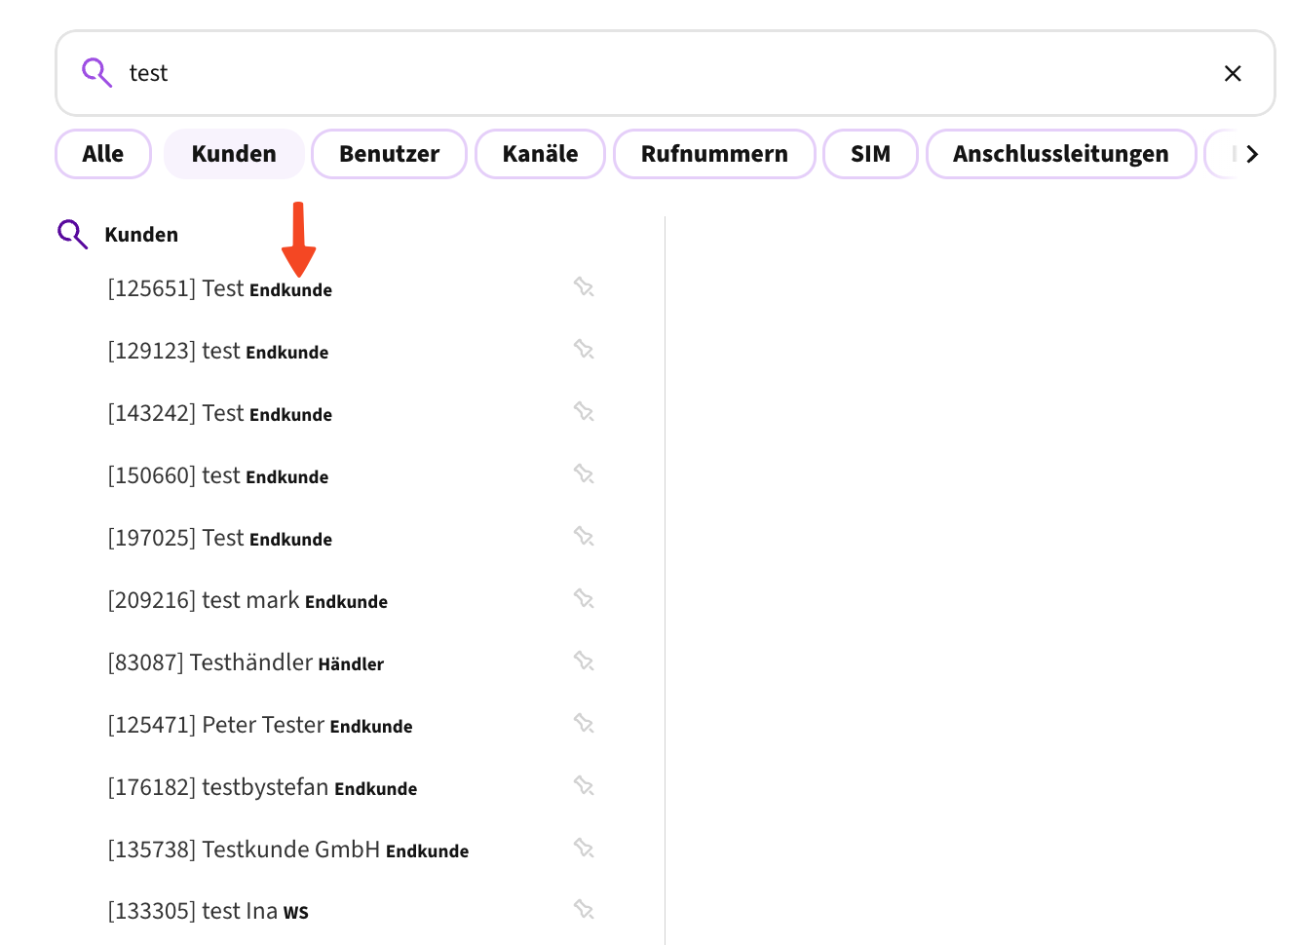Pin the testbystefan result
1294x945 pixels.
tap(584, 786)
